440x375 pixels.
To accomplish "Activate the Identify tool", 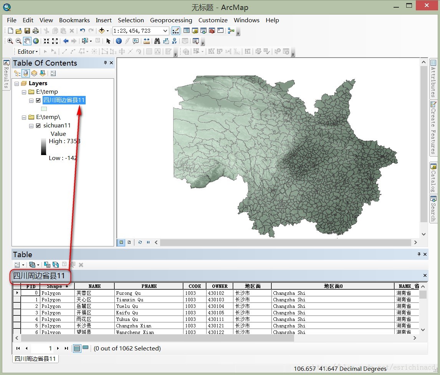I will (119, 41).
